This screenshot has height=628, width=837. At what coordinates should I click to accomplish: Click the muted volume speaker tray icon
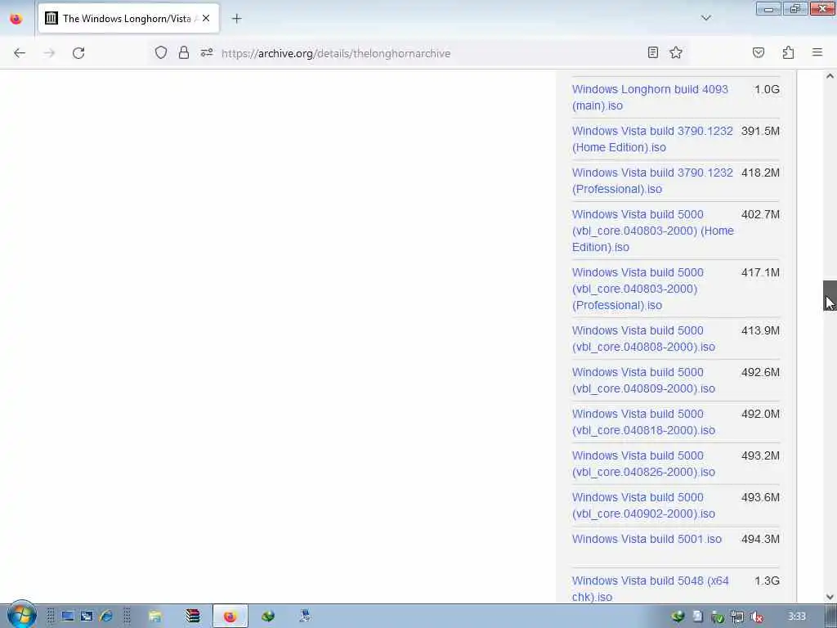click(x=756, y=617)
